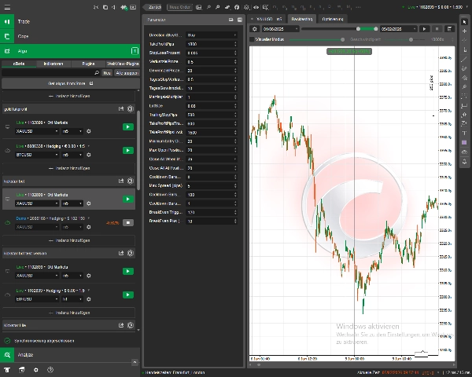Click the search magnifier in algo list

tap(97, 72)
